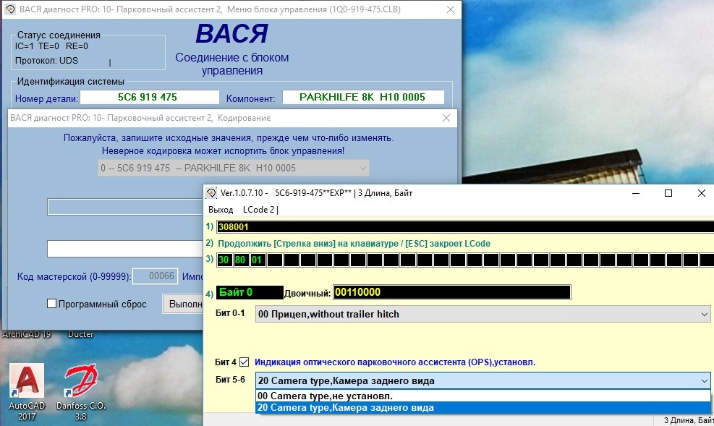Click the ВАСЯ app icon in the main title bar

10,9
